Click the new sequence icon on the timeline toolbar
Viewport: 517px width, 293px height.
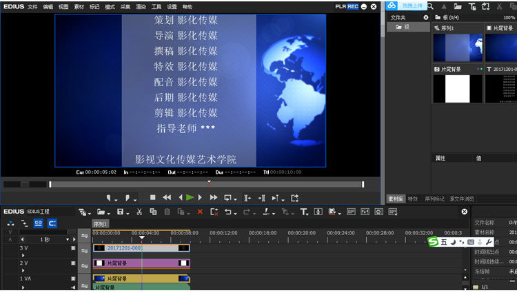click(x=82, y=212)
